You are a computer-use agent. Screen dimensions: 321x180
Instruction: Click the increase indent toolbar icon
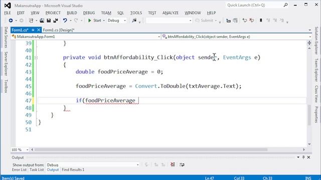pyautogui.click(x=235, y=20)
